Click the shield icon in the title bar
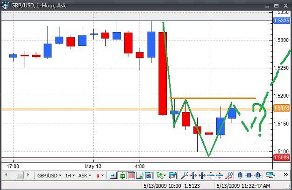 6,6
